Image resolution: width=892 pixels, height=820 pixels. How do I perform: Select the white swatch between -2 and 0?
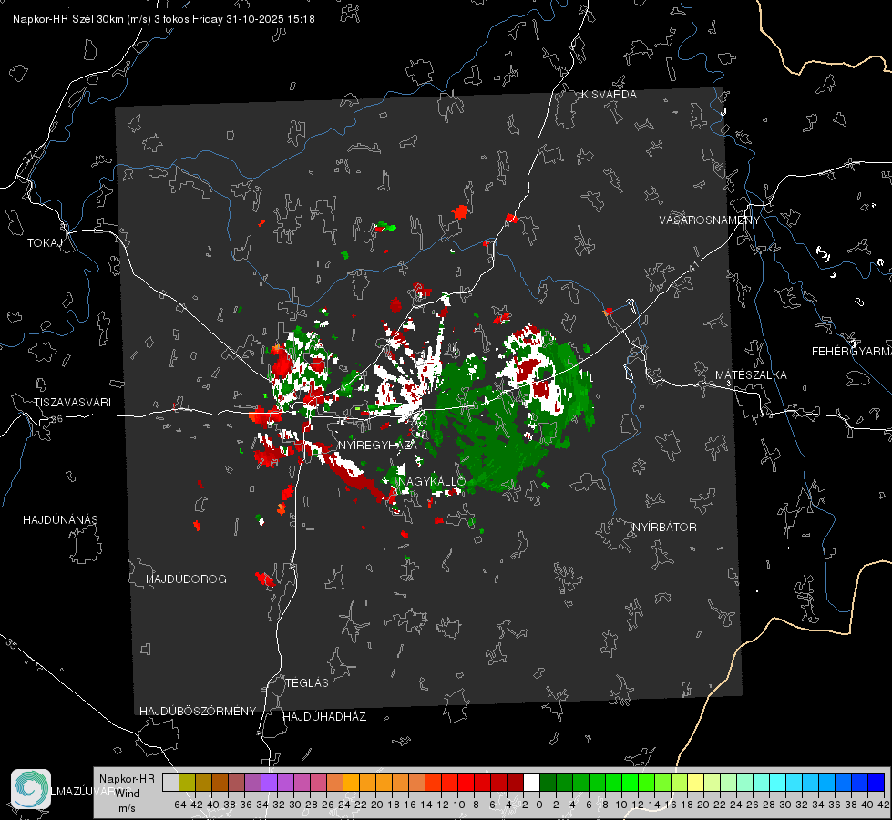(531, 782)
